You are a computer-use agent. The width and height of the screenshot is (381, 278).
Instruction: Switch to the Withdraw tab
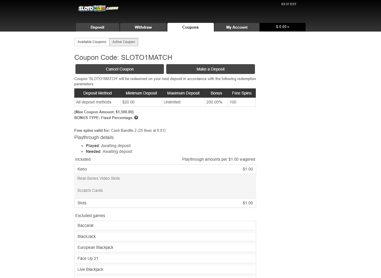point(143,27)
